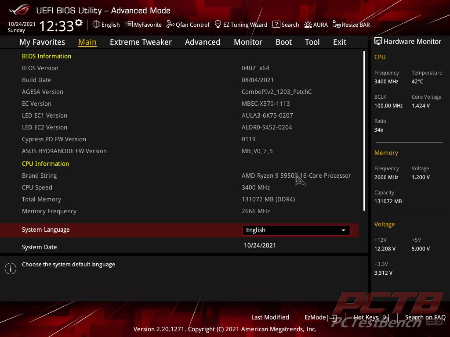Viewport: 450px width, 337px height.
Task: Open AURA lighting settings
Action: click(x=316, y=25)
